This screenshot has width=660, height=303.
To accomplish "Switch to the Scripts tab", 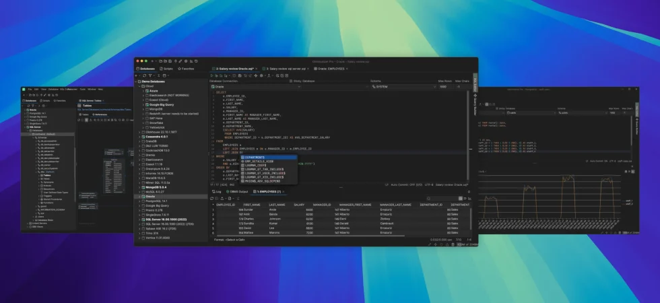I will [x=166, y=69].
